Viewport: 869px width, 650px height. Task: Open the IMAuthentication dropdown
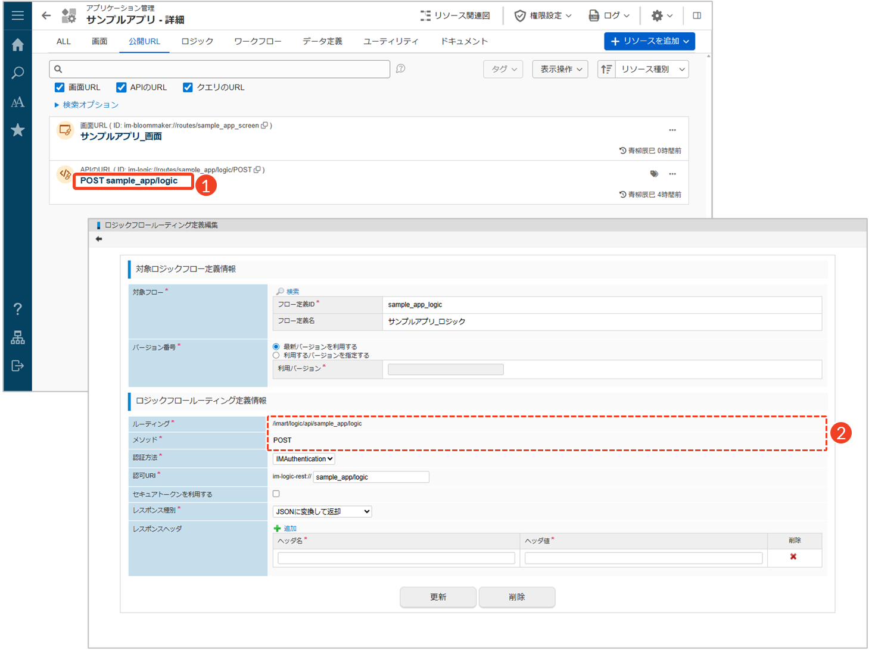point(304,459)
